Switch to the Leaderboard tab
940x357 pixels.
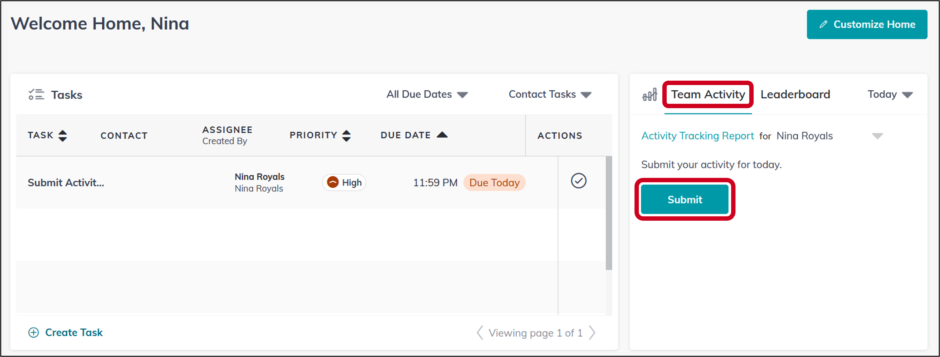click(x=795, y=94)
